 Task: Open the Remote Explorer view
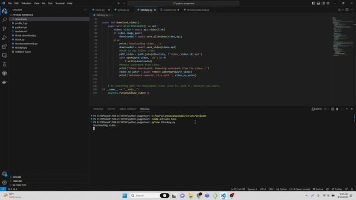(4, 56)
